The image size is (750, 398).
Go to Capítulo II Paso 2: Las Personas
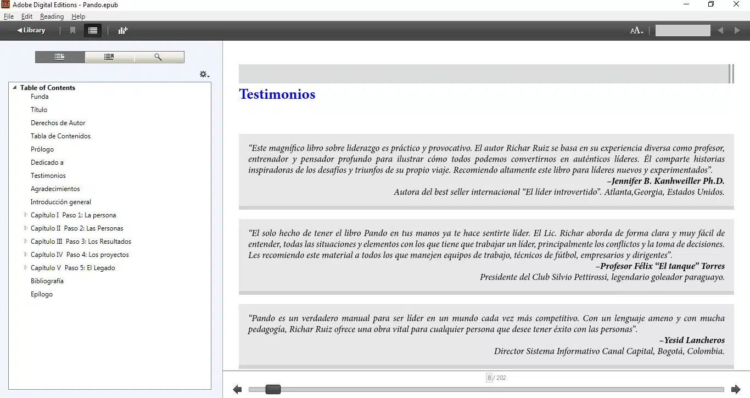[77, 228]
